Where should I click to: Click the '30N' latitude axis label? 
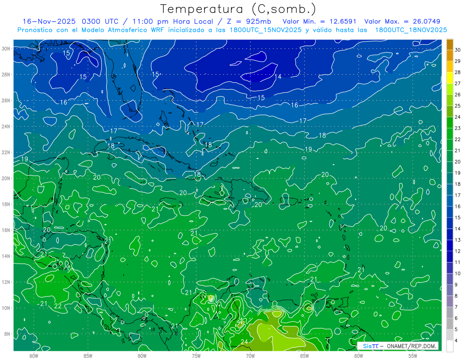click(7, 49)
